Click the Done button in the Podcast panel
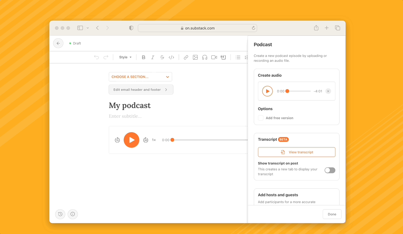403x234 pixels. coord(332,214)
